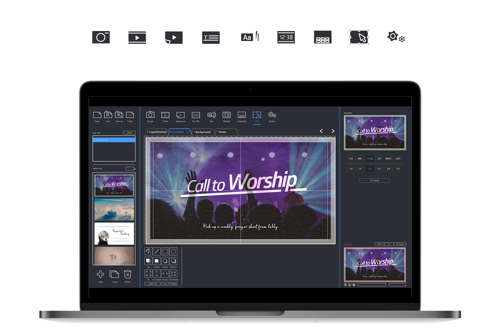This screenshot has width=500, height=328.
Task: Select the Widget clock icon
Action: click(x=226, y=115)
